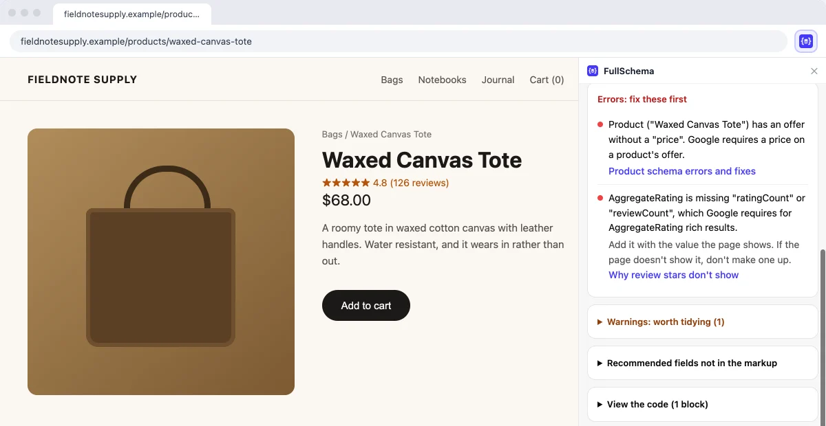The height and width of the screenshot is (426, 826).
Task: Close the FullSchema panel
Action: point(814,71)
